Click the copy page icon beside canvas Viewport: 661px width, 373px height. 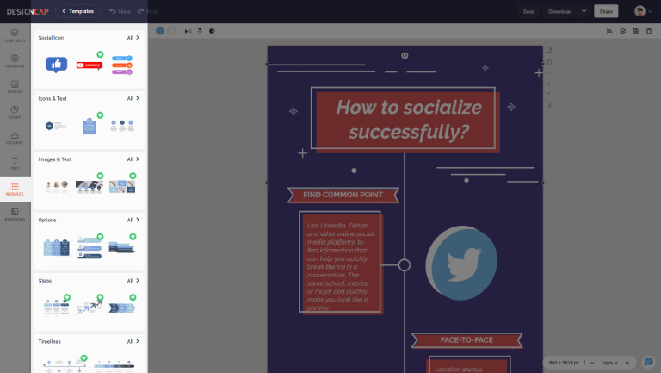tap(549, 62)
